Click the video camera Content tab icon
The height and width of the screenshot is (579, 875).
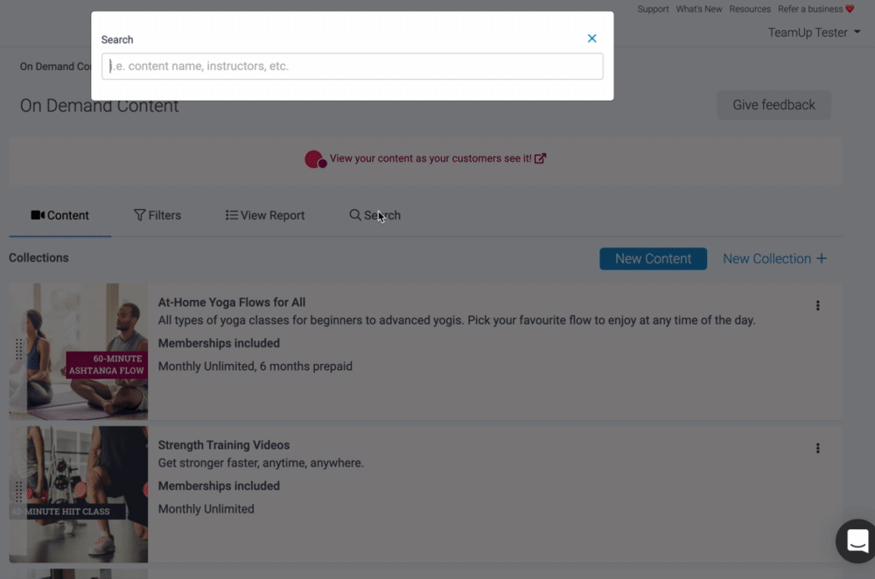tap(38, 215)
